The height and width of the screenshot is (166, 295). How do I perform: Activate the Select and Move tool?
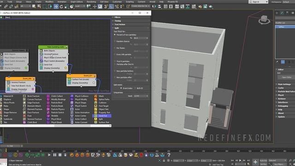[x=56, y=6]
